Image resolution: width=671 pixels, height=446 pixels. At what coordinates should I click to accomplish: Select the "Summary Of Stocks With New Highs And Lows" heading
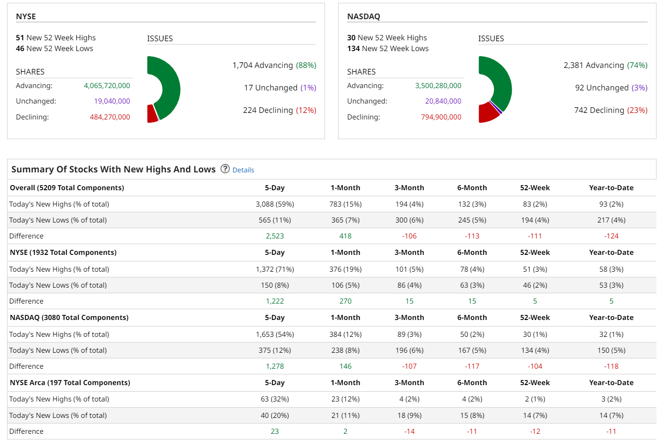coord(113,169)
